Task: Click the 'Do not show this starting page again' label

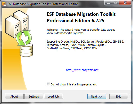Action: click(x=74, y=84)
